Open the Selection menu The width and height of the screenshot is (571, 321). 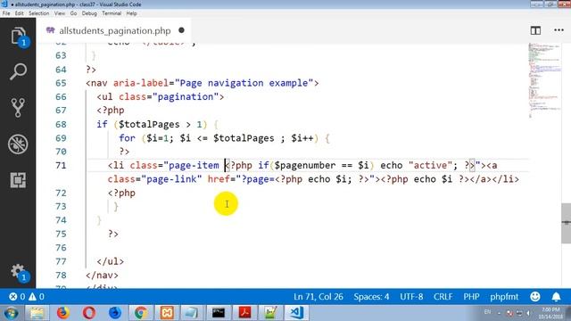click(39, 13)
